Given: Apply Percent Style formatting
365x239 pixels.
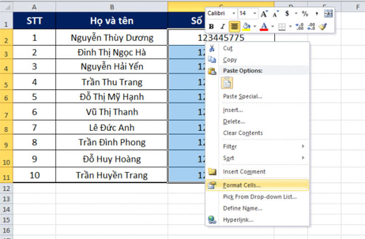Looking at the screenshot, I should click(305, 14).
